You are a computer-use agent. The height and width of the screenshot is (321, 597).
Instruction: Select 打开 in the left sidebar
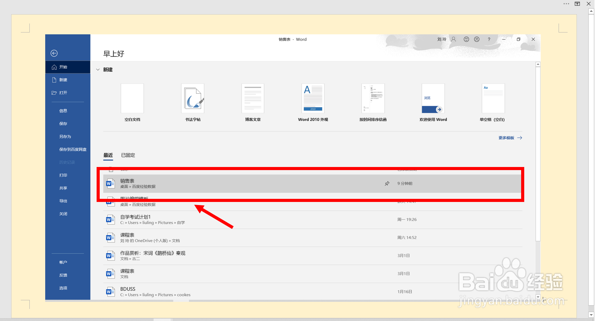[x=68, y=93]
